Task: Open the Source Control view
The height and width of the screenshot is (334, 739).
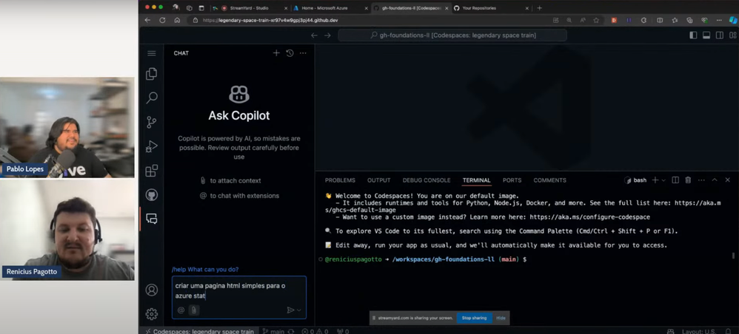Action: [151, 123]
